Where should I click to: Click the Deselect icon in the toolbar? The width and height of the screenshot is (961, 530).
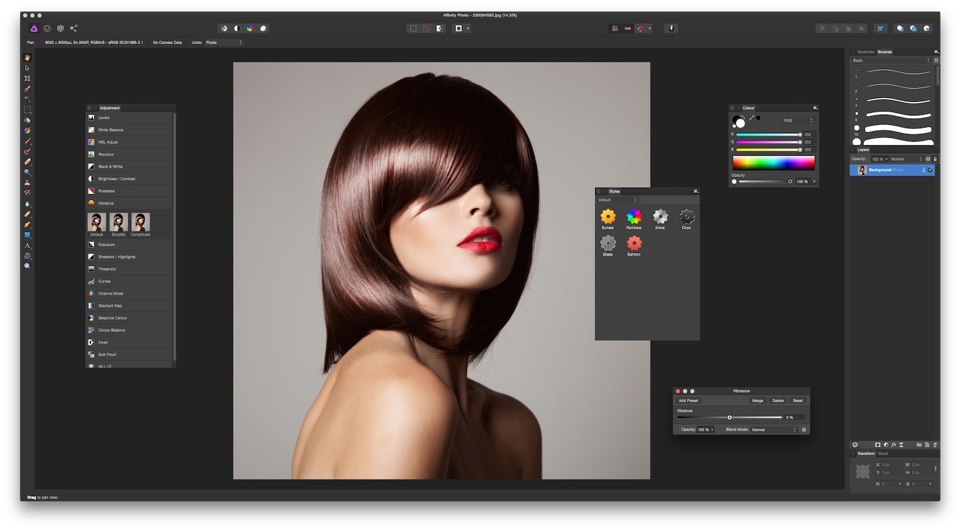click(x=426, y=28)
